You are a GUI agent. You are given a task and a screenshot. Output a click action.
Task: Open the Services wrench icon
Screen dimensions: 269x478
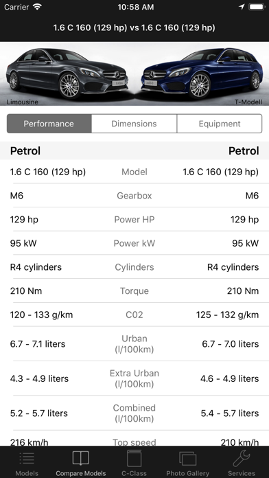click(x=242, y=458)
